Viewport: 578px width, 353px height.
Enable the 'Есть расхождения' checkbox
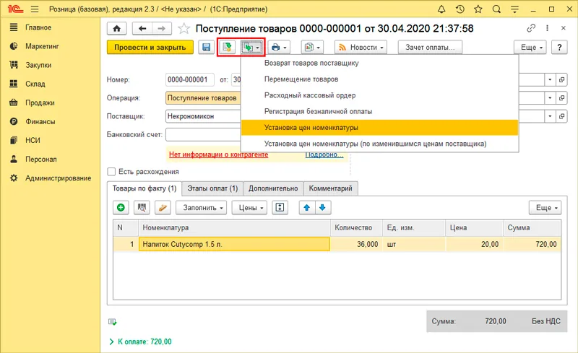pos(111,171)
